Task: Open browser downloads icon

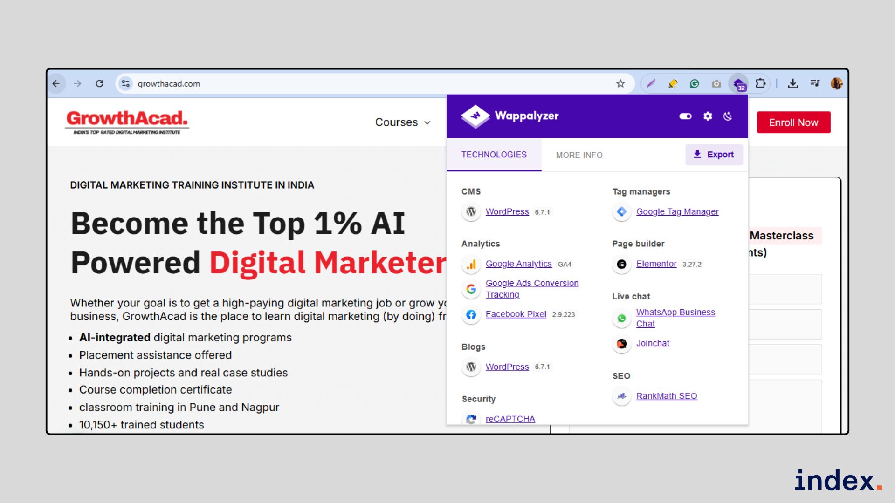Action: [793, 84]
